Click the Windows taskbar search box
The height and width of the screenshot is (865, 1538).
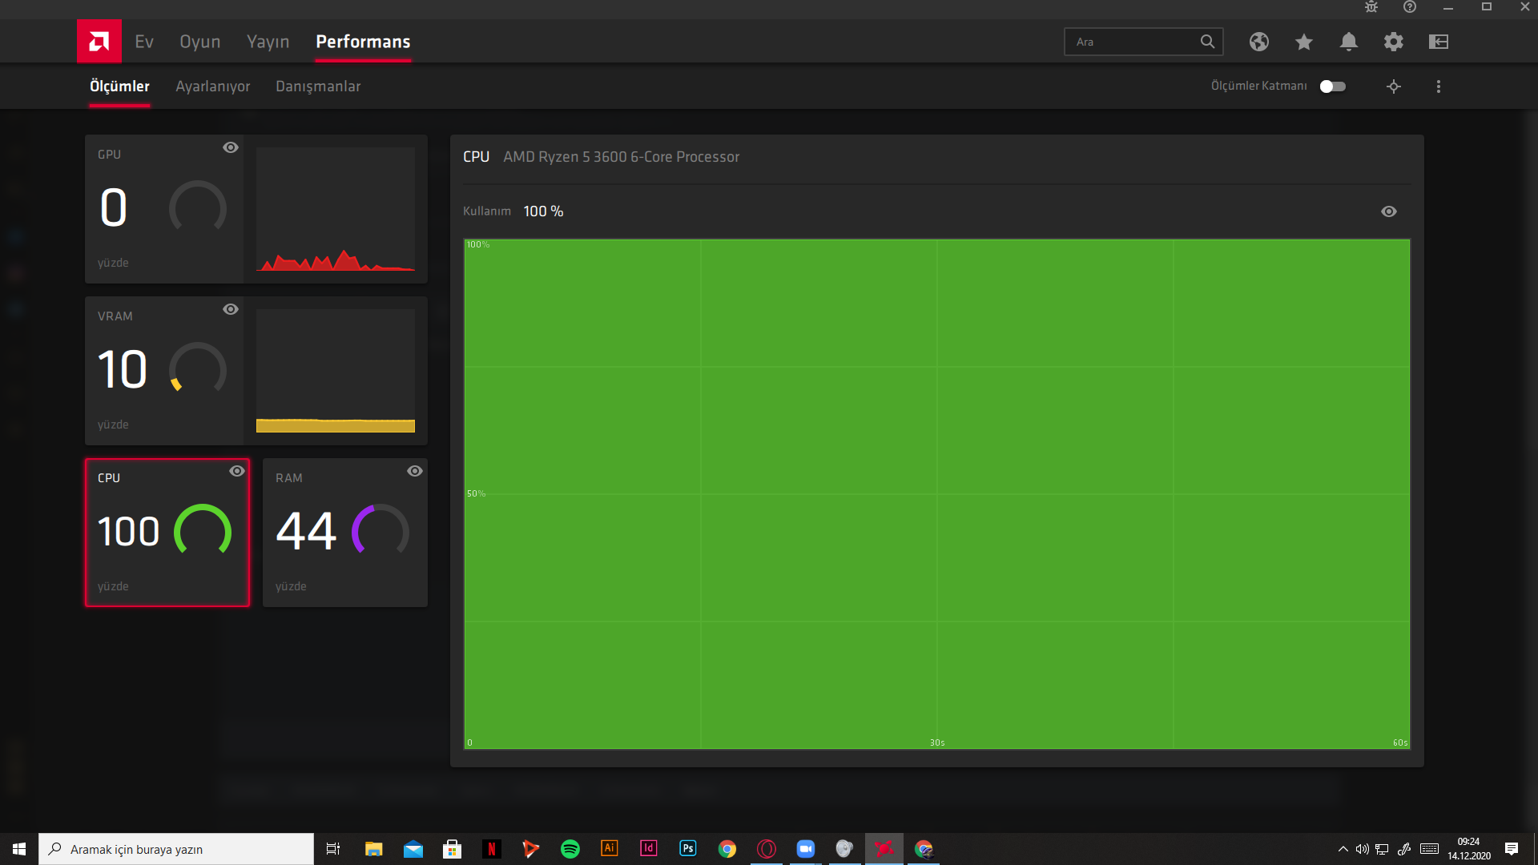pos(176,849)
